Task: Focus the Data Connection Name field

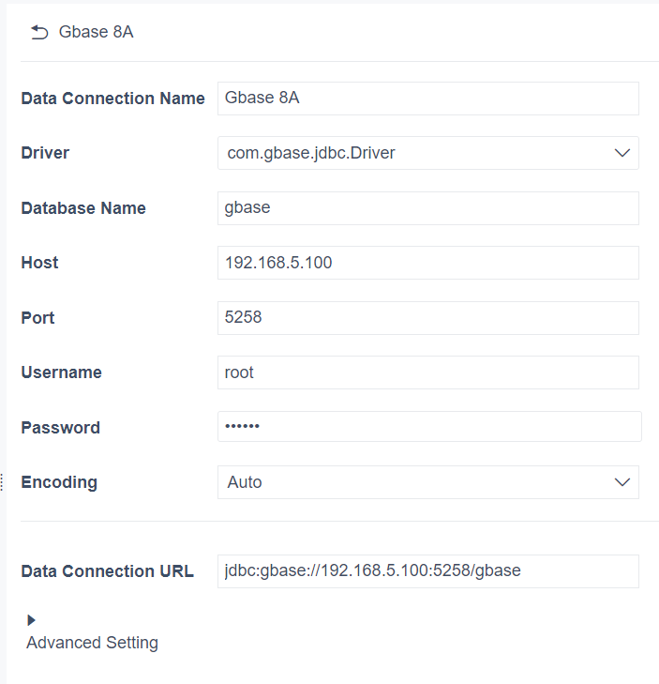Action: coord(427,99)
